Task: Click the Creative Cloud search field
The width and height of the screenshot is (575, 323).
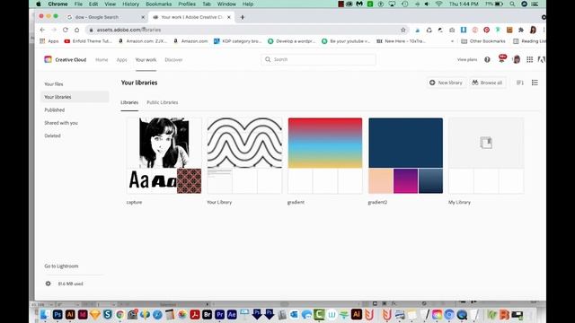Action: point(318,59)
